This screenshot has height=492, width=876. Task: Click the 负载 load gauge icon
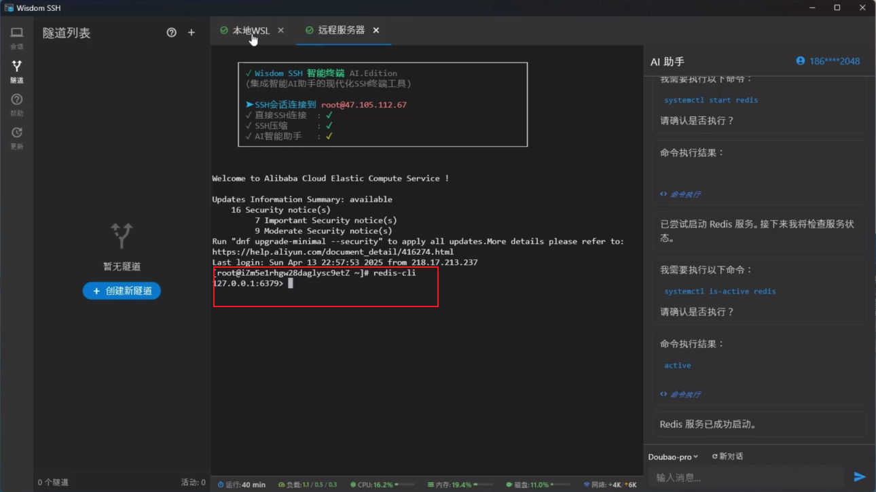click(x=281, y=485)
